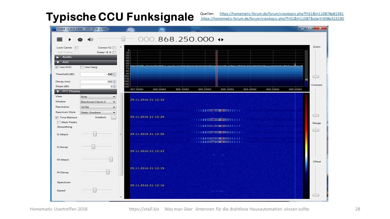The width and height of the screenshot is (390, 219).
Task: Enable the Use Hang checkbox
Action: (82, 67)
